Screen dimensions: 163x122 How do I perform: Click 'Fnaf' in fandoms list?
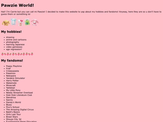[x=8, y=68]
